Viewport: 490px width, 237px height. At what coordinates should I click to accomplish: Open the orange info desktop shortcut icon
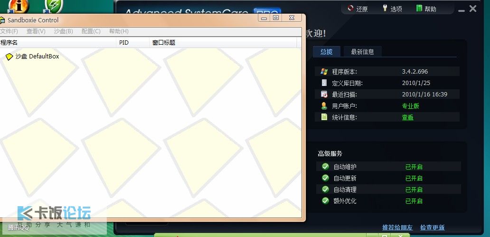(x=19, y=6)
